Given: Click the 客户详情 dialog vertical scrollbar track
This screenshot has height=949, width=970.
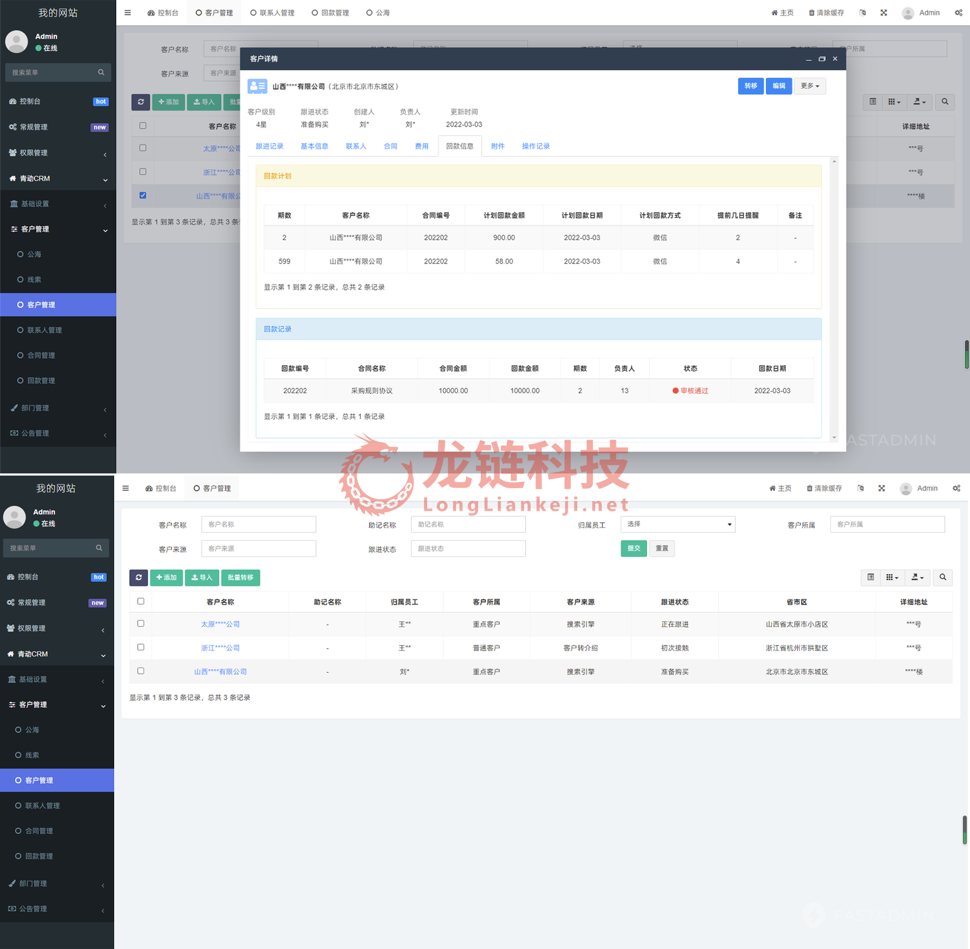Looking at the screenshot, I should point(834,299).
